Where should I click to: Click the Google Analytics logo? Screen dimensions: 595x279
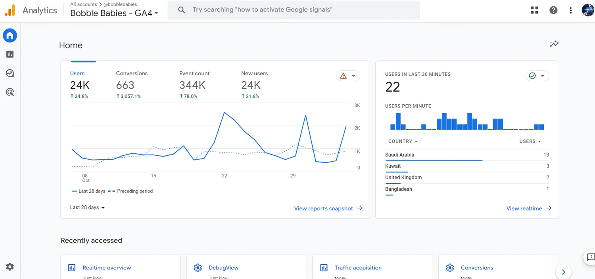(10, 10)
